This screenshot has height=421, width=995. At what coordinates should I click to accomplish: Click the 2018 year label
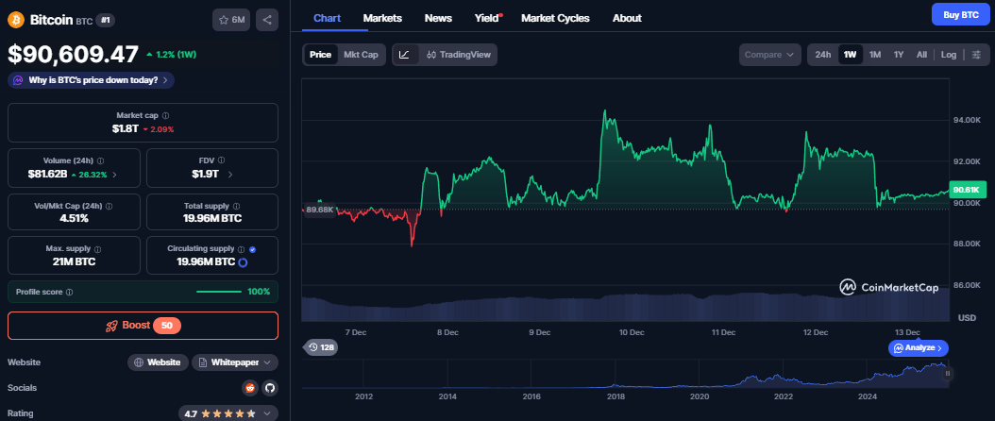[x=616, y=396]
